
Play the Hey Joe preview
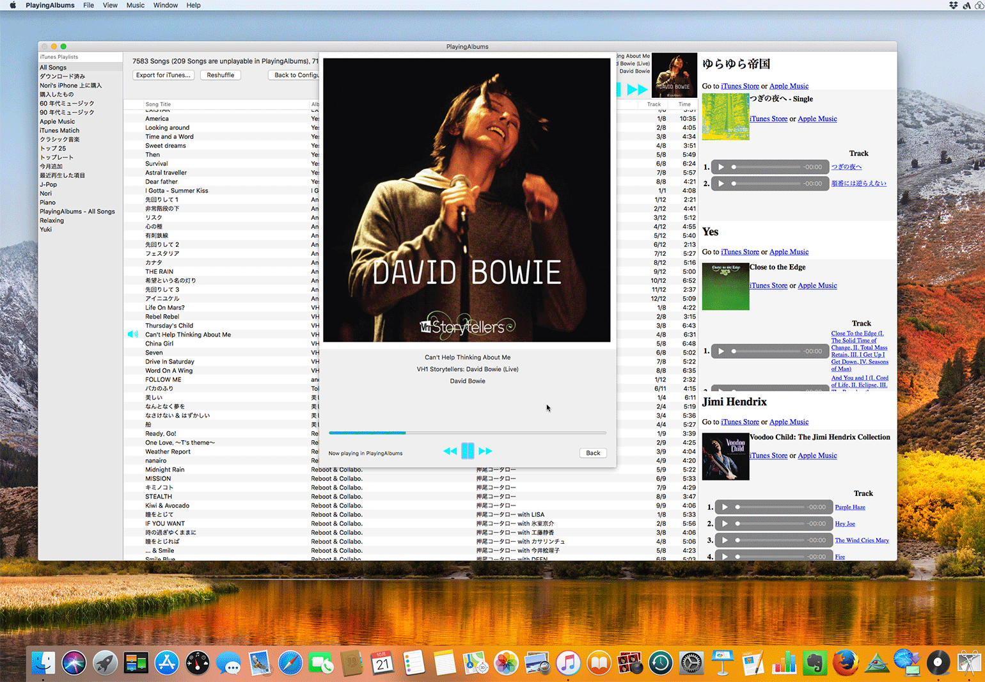pos(725,524)
